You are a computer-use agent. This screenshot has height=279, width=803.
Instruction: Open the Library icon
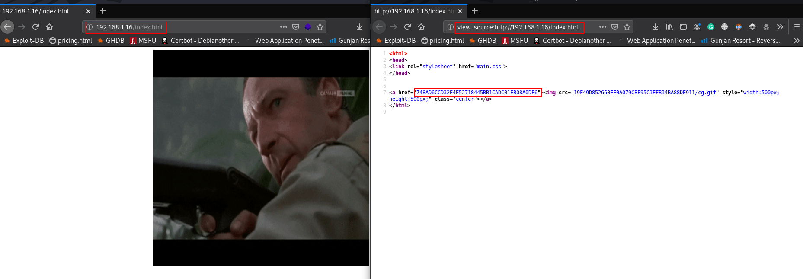(669, 27)
